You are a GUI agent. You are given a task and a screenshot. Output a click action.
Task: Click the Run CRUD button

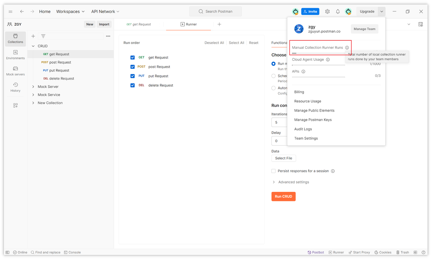click(284, 197)
